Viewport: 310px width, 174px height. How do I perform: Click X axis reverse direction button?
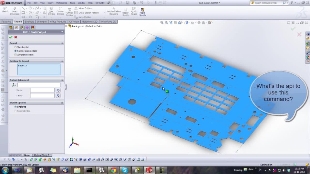58,90
